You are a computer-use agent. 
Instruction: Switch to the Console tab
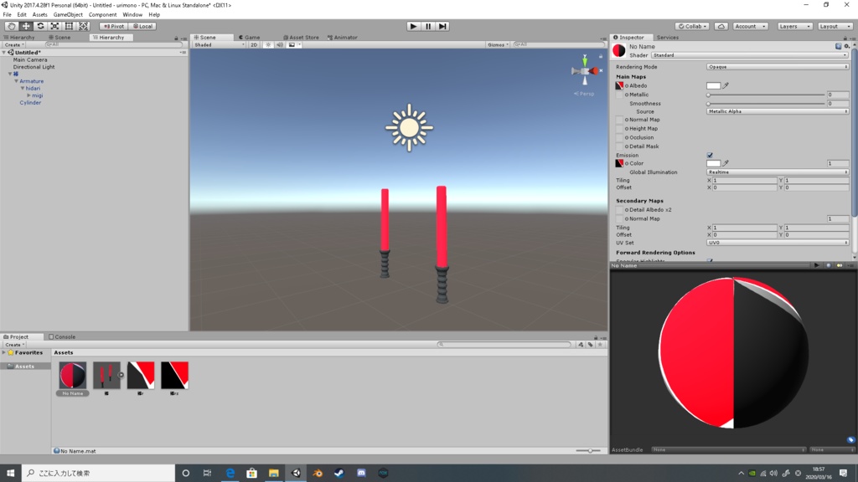[x=62, y=336]
